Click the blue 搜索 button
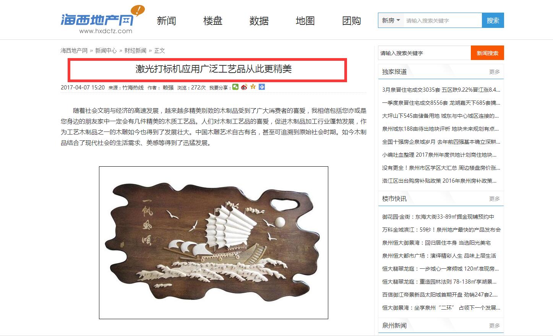This screenshot has height=336, width=553. pyautogui.click(x=493, y=20)
